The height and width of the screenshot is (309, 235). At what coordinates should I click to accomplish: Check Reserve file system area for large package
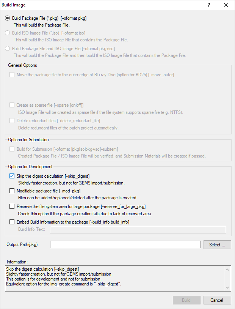(x=12, y=207)
